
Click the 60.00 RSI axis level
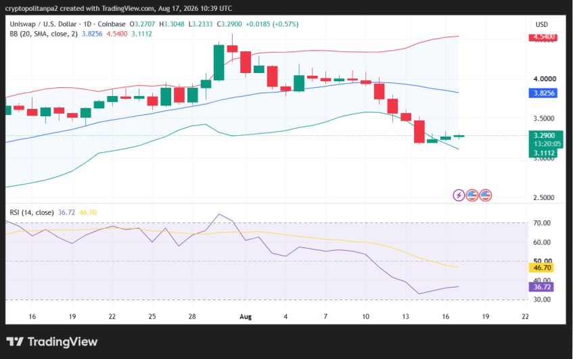click(x=542, y=242)
